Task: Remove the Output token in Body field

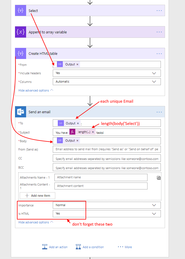Action: point(77,141)
